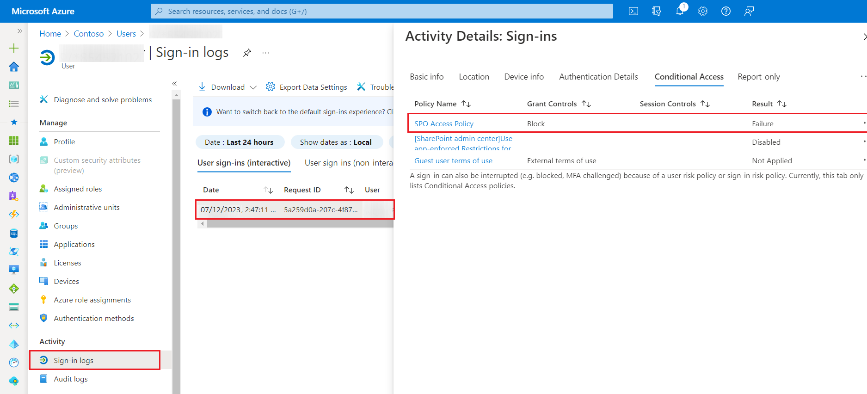Sort by the Policy Name column
Screen dimensions: 867x394
point(466,104)
